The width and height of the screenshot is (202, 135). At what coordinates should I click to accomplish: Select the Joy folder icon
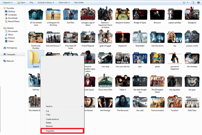(x=175, y=37)
